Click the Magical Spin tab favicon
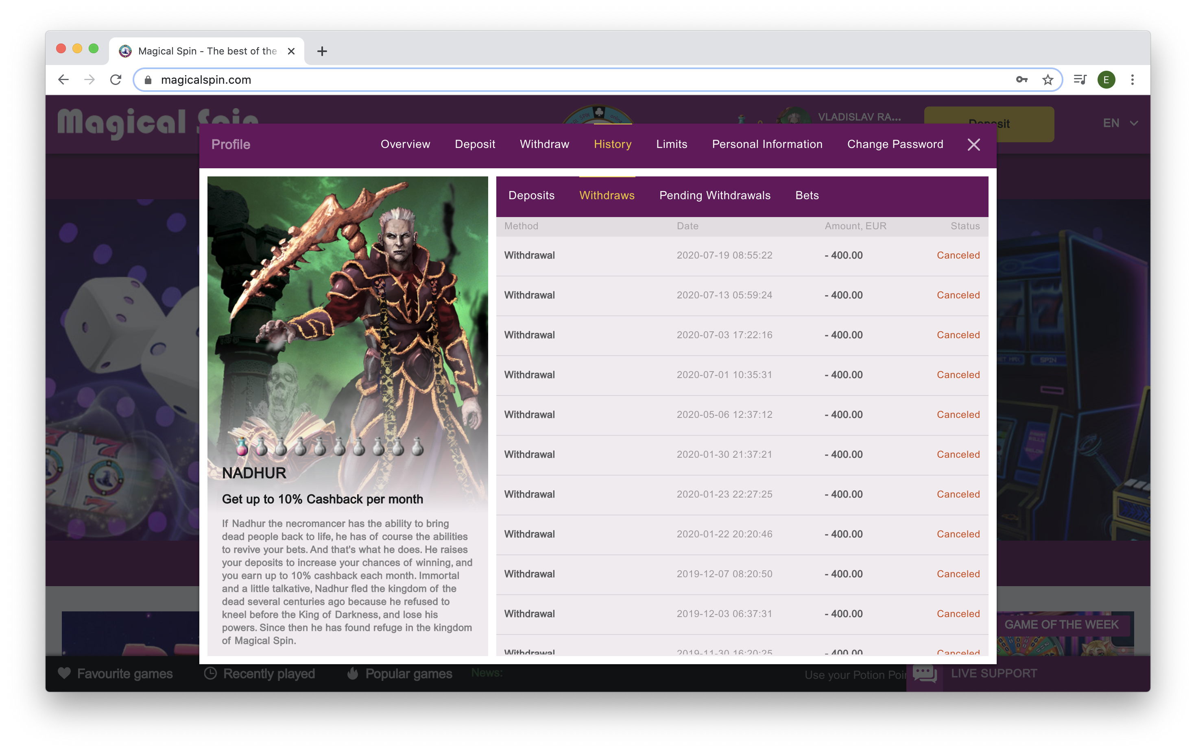 (x=125, y=51)
